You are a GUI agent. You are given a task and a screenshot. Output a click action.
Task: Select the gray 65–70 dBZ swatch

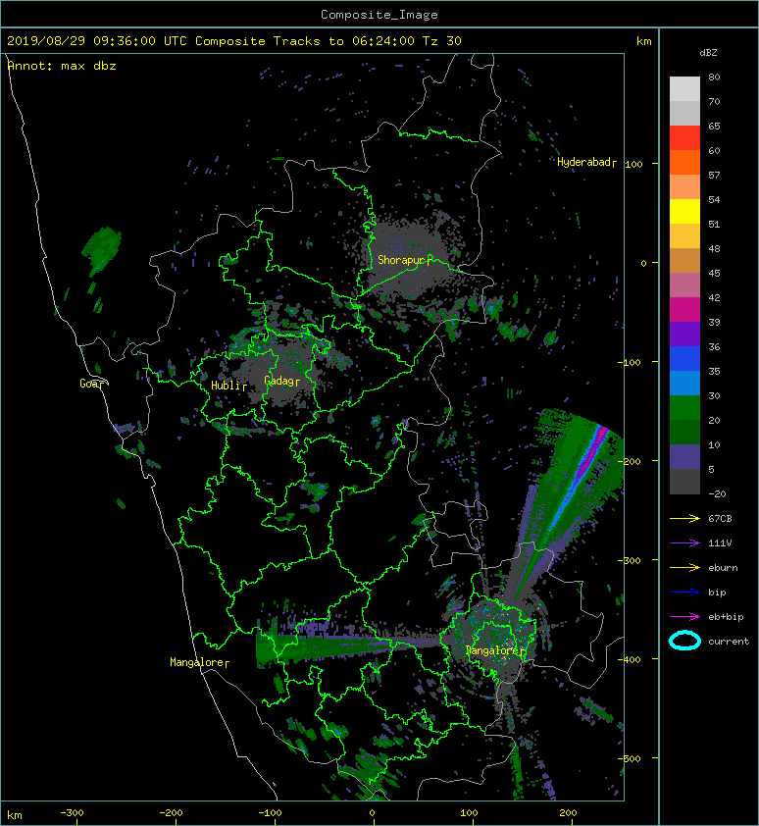point(684,113)
